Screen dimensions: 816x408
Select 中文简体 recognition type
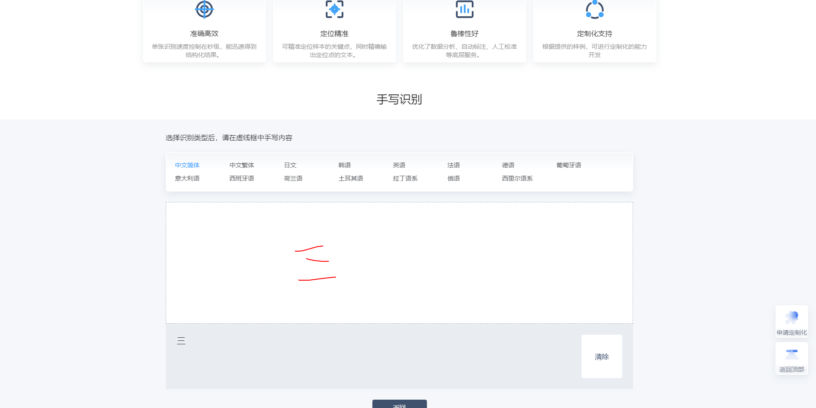click(x=187, y=165)
